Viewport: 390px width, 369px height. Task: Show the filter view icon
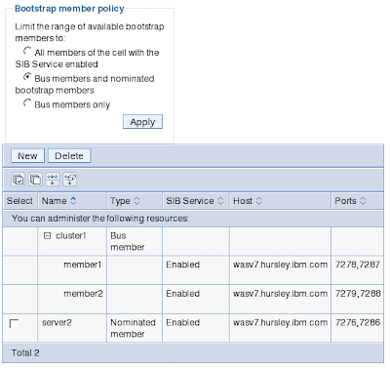pyautogui.click(x=53, y=180)
